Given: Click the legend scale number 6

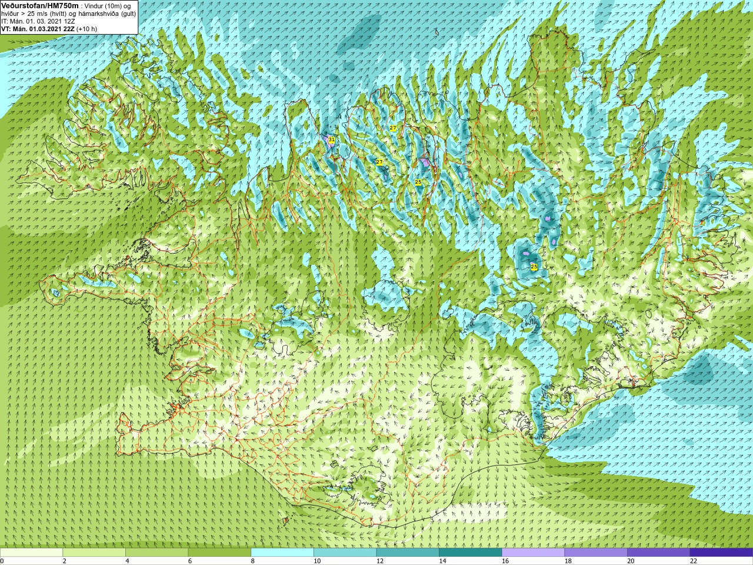Looking at the screenshot, I should pyautogui.click(x=190, y=561).
